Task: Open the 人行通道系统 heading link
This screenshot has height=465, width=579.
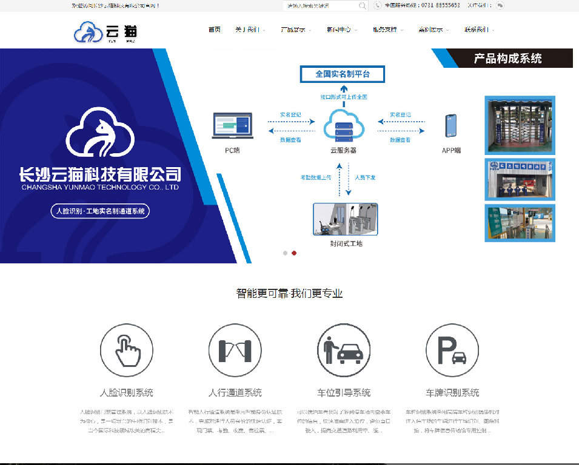Action: [235, 393]
